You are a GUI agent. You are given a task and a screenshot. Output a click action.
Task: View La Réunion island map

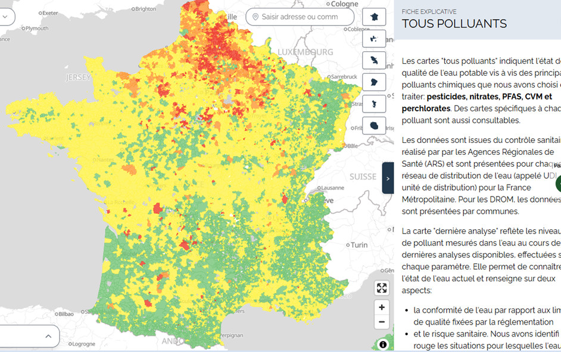tap(374, 126)
